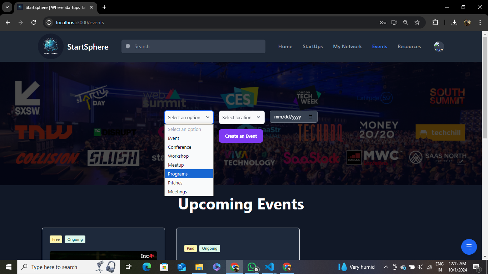Open the zoom magnifier icon in address bar
The image size is (488, 274).
coord(406,22)
